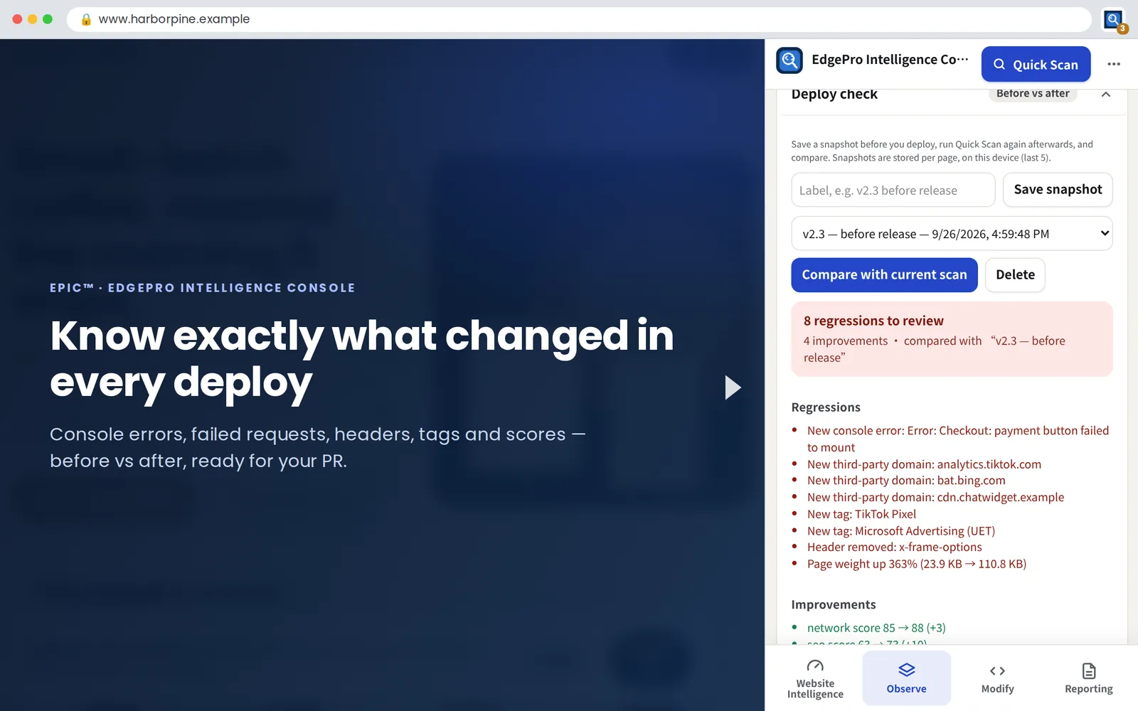Switch to Website Intelligence tab
The height and width of the screenshot is (711, 1138).
click(x=815, y=678)
